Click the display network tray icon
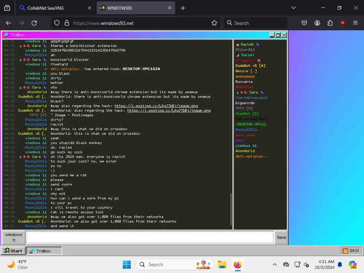The width and height of the screenshot is (364, 273). click(297, 264)
